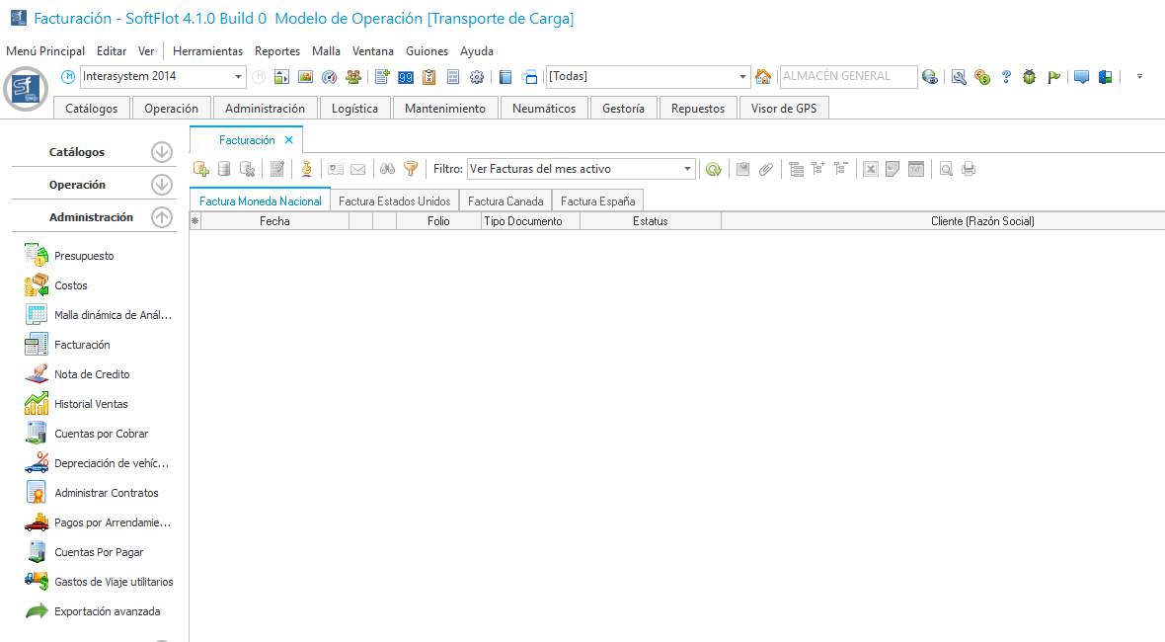Click the new invoice add icon
Viewport: 1165px width, 642px height.
(201, 169)
